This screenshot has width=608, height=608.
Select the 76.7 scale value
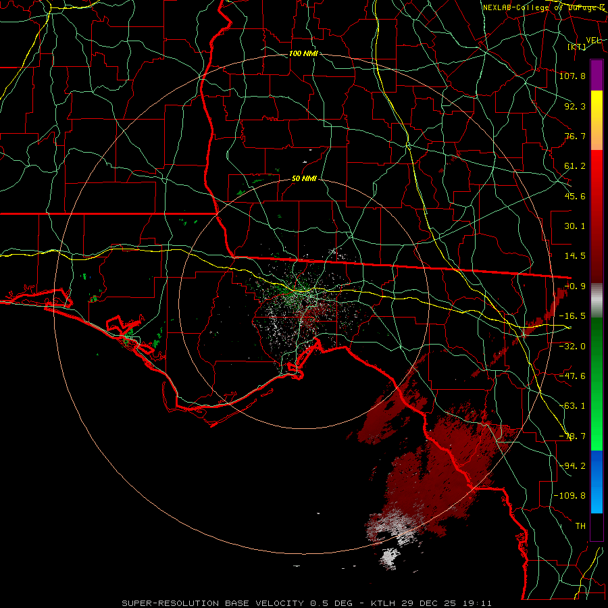[x=575, y=136]
